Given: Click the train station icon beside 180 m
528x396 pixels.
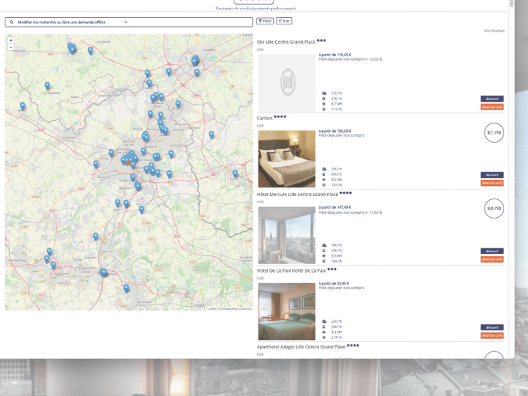Looking at the screenshot, I should coord(324,246).
